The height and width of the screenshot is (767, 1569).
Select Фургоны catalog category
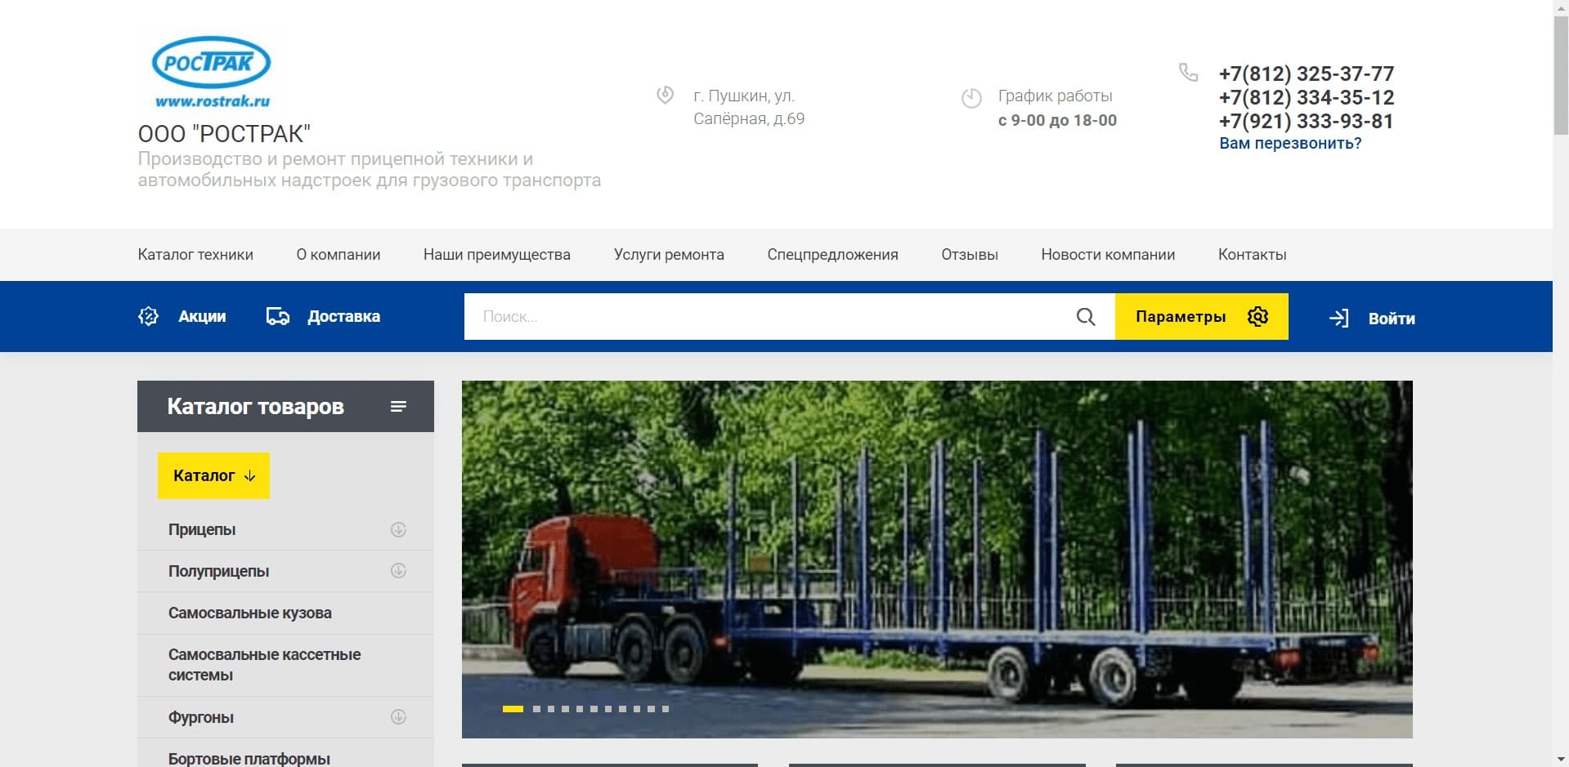[x=201, y=717]
